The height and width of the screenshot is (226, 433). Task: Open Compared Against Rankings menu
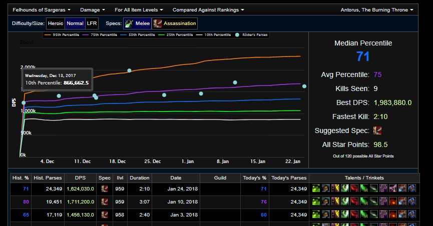pos(208,9)
